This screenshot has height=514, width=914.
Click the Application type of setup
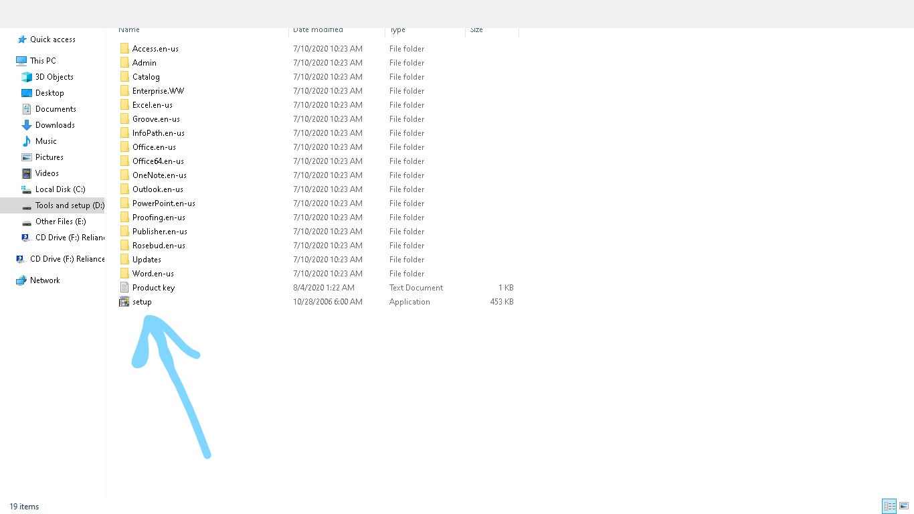409,302
